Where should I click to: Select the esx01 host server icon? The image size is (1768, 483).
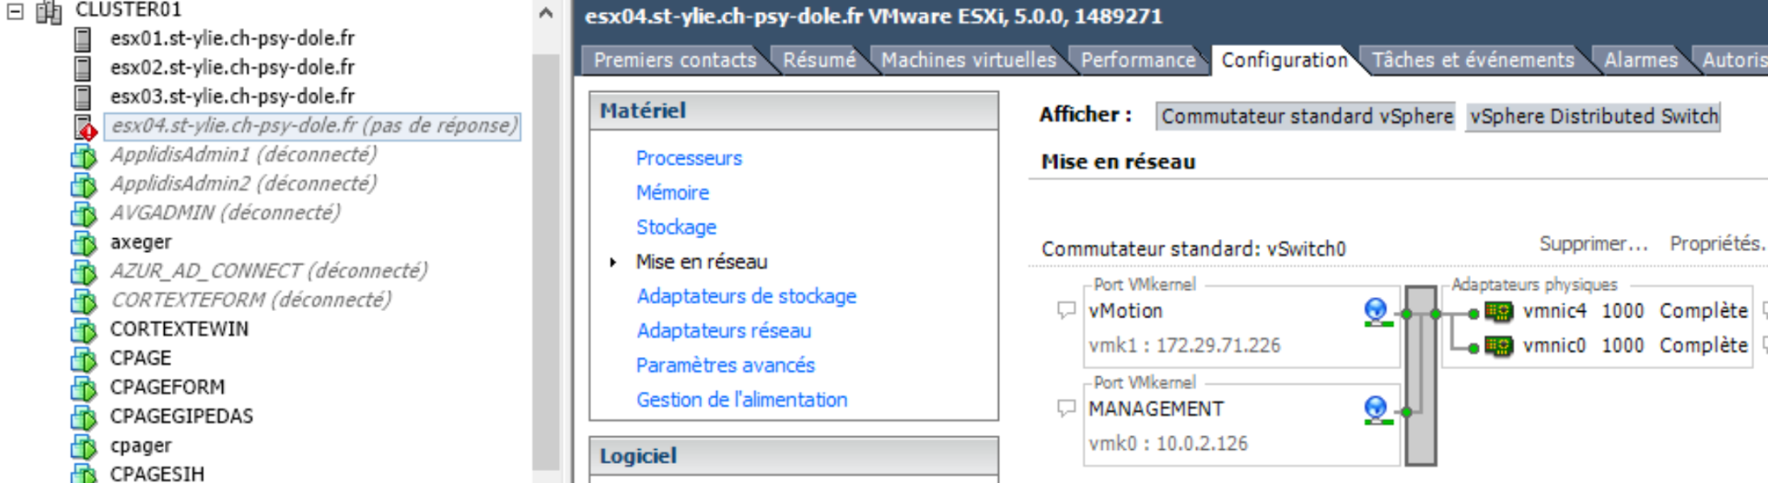click(x=83, y=39)
